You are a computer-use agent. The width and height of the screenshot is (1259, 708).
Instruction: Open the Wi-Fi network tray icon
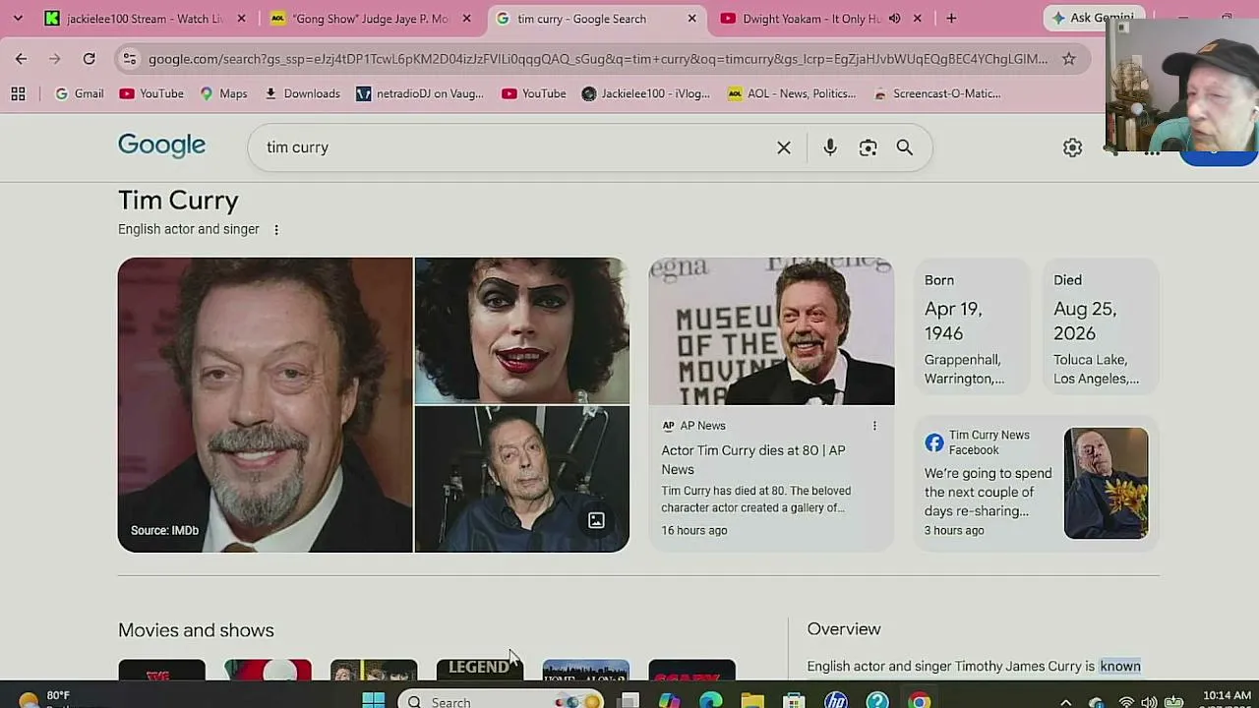(1126, 702)
